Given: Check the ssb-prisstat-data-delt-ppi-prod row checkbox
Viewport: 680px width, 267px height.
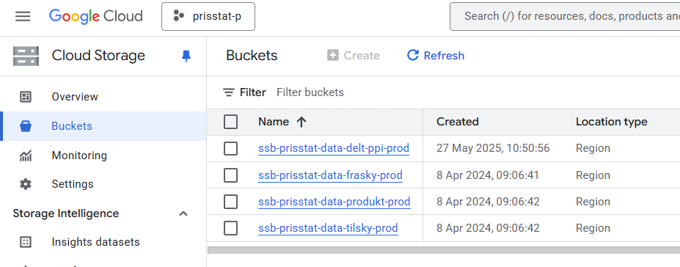Looking at the screenshot, I should 231,149.
